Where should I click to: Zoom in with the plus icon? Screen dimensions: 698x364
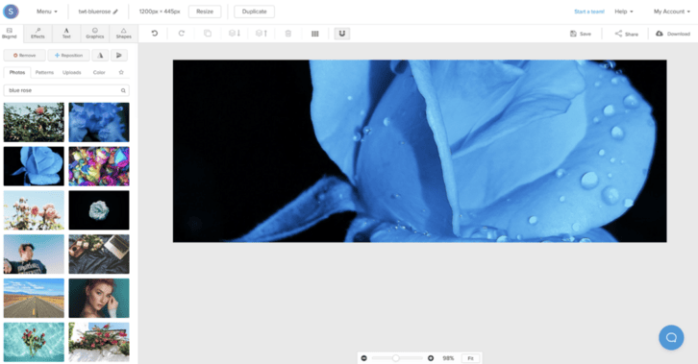431,358
